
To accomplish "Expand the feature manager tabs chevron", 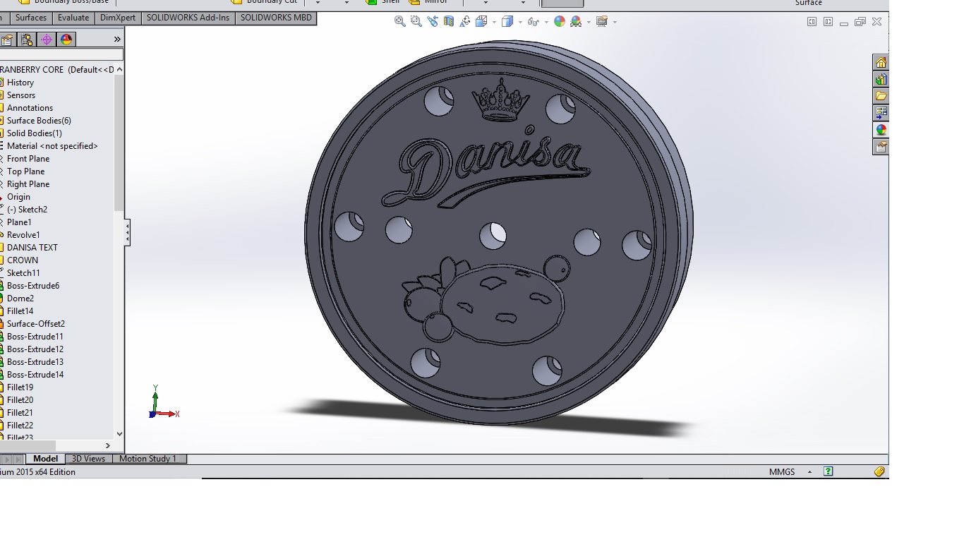I will pyautogui.click(x=117, y=40).
